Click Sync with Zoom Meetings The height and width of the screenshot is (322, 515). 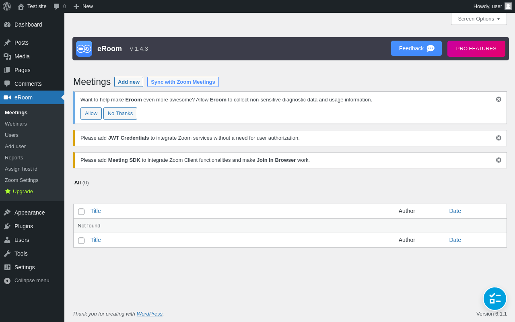[183, 82]
